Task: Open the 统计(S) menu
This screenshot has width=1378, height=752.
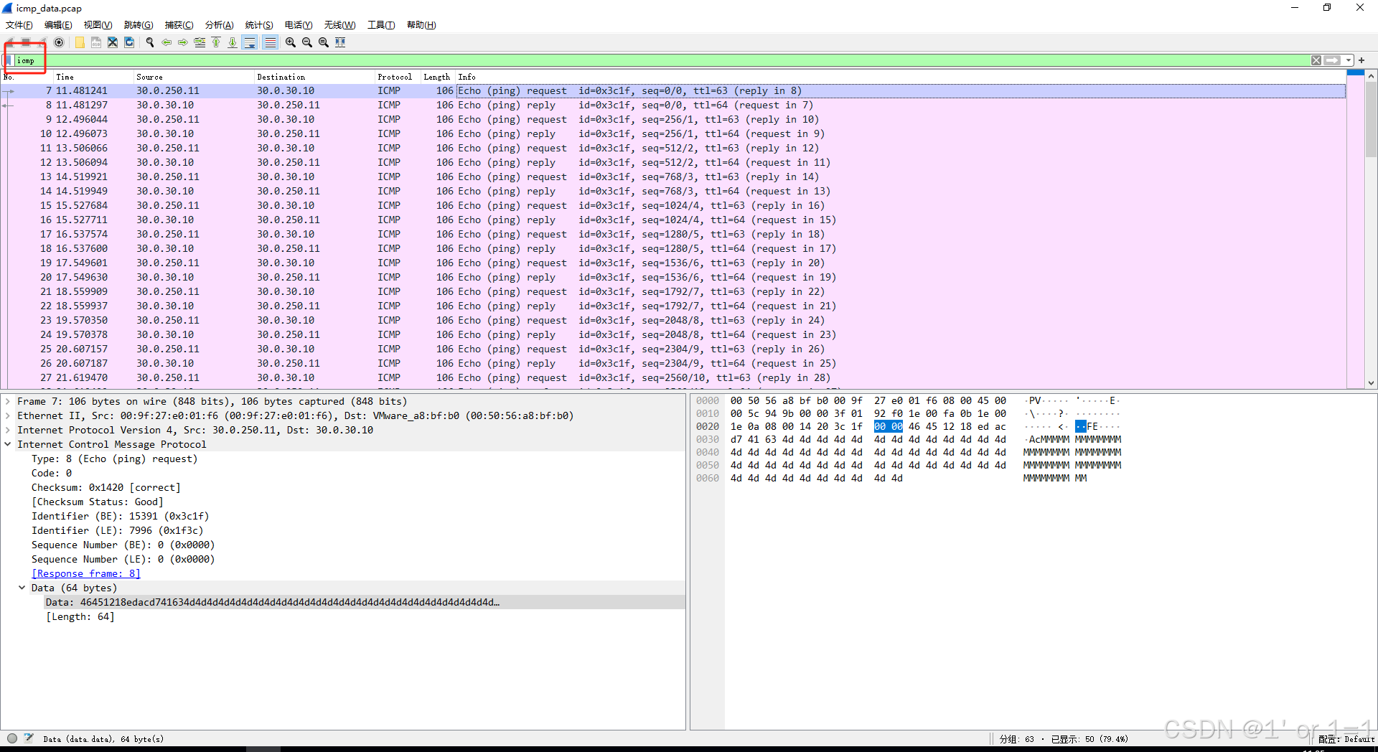Action: (x=258, y=24)
